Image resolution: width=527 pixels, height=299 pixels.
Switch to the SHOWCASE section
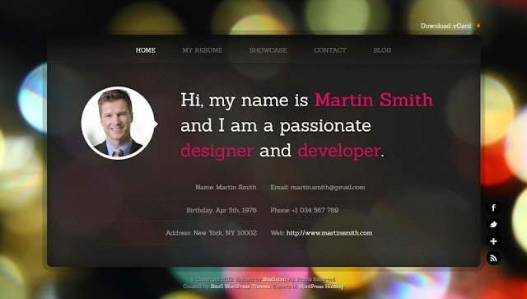(x=268, y=50)
